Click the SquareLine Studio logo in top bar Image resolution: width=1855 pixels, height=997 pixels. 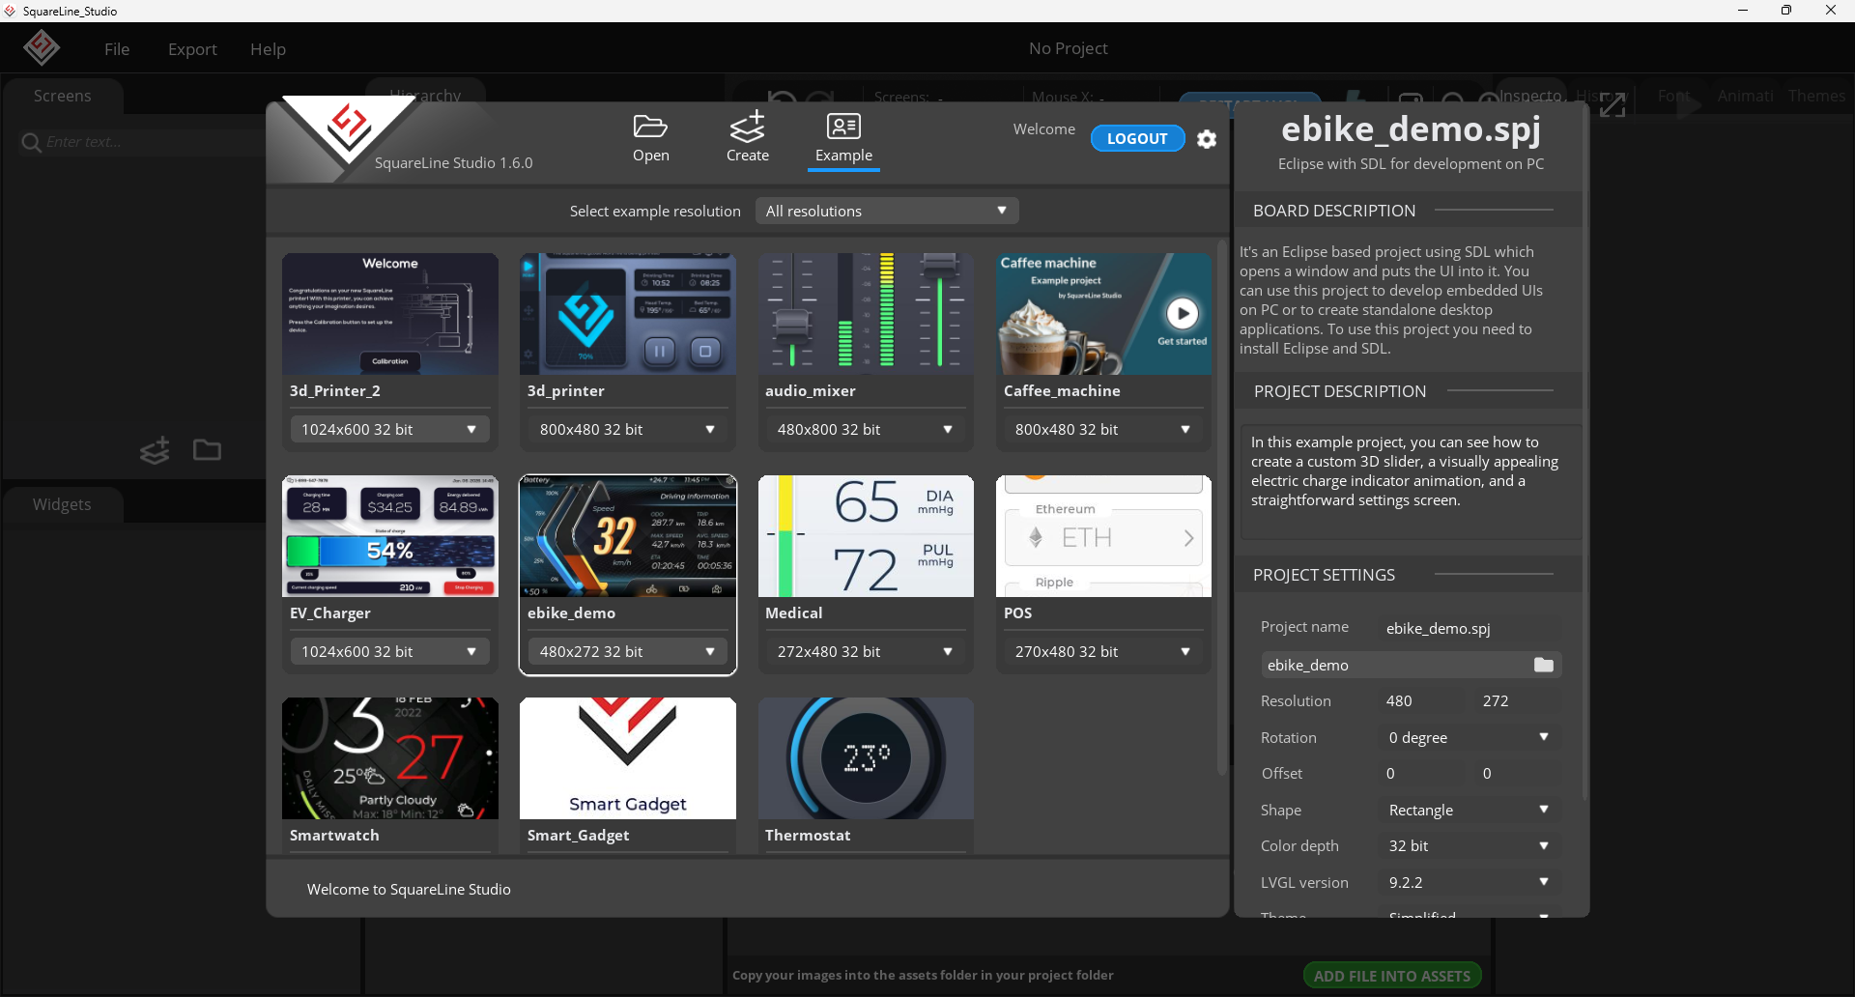point(41,47)
